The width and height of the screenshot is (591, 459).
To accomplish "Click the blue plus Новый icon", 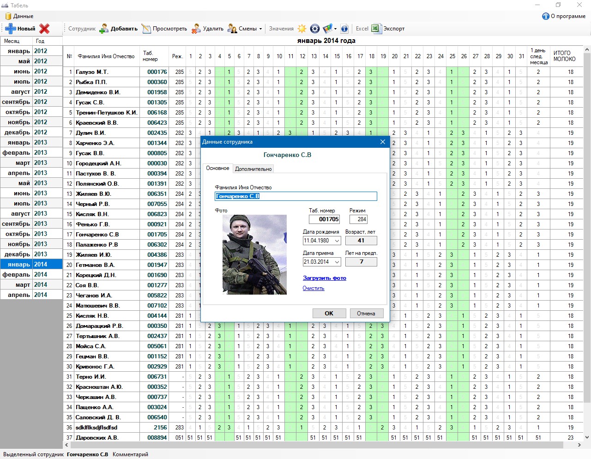I will click(11, 29).
